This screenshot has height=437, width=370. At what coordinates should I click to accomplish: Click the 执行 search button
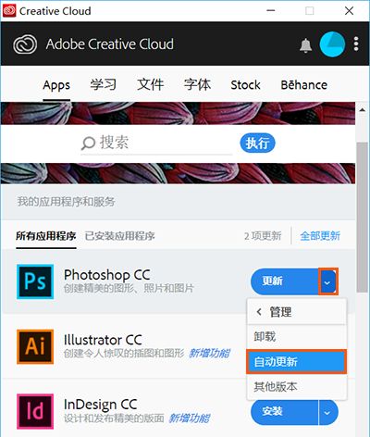(x=257, y=143)
